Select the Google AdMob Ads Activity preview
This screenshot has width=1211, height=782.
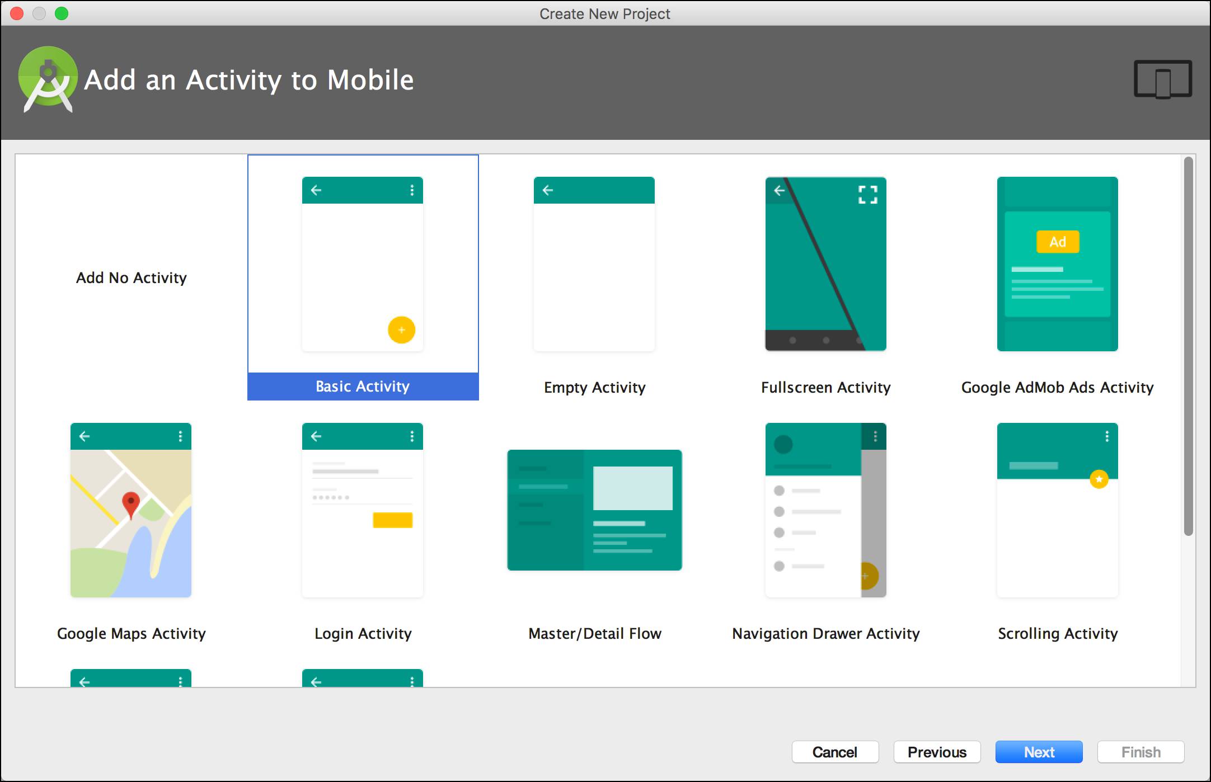[x=1058, y=264]
